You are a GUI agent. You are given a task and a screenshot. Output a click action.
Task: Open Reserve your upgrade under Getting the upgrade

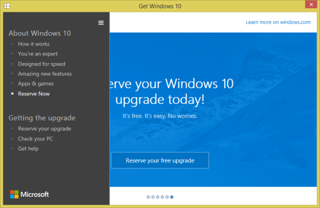[44, 128]
